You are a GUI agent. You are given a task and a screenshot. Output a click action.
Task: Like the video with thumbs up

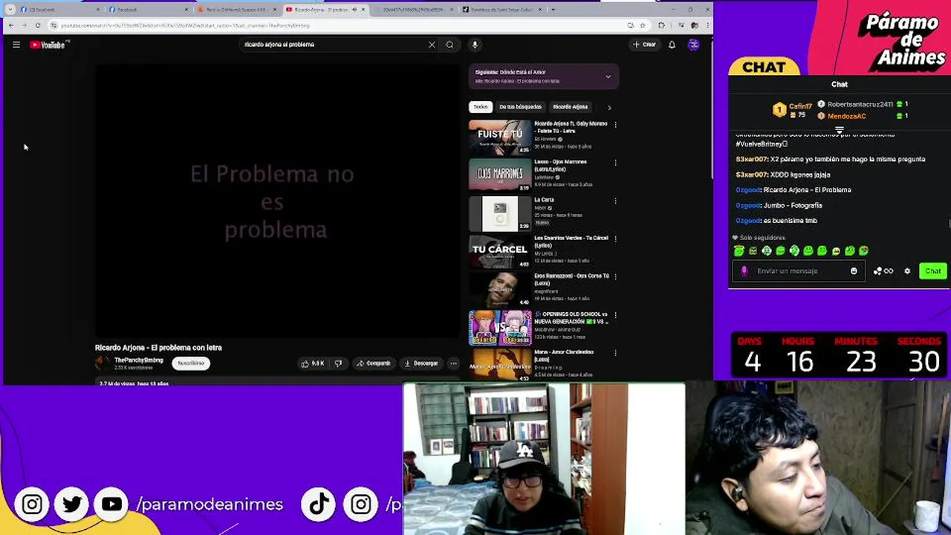[x=313, y=363]
